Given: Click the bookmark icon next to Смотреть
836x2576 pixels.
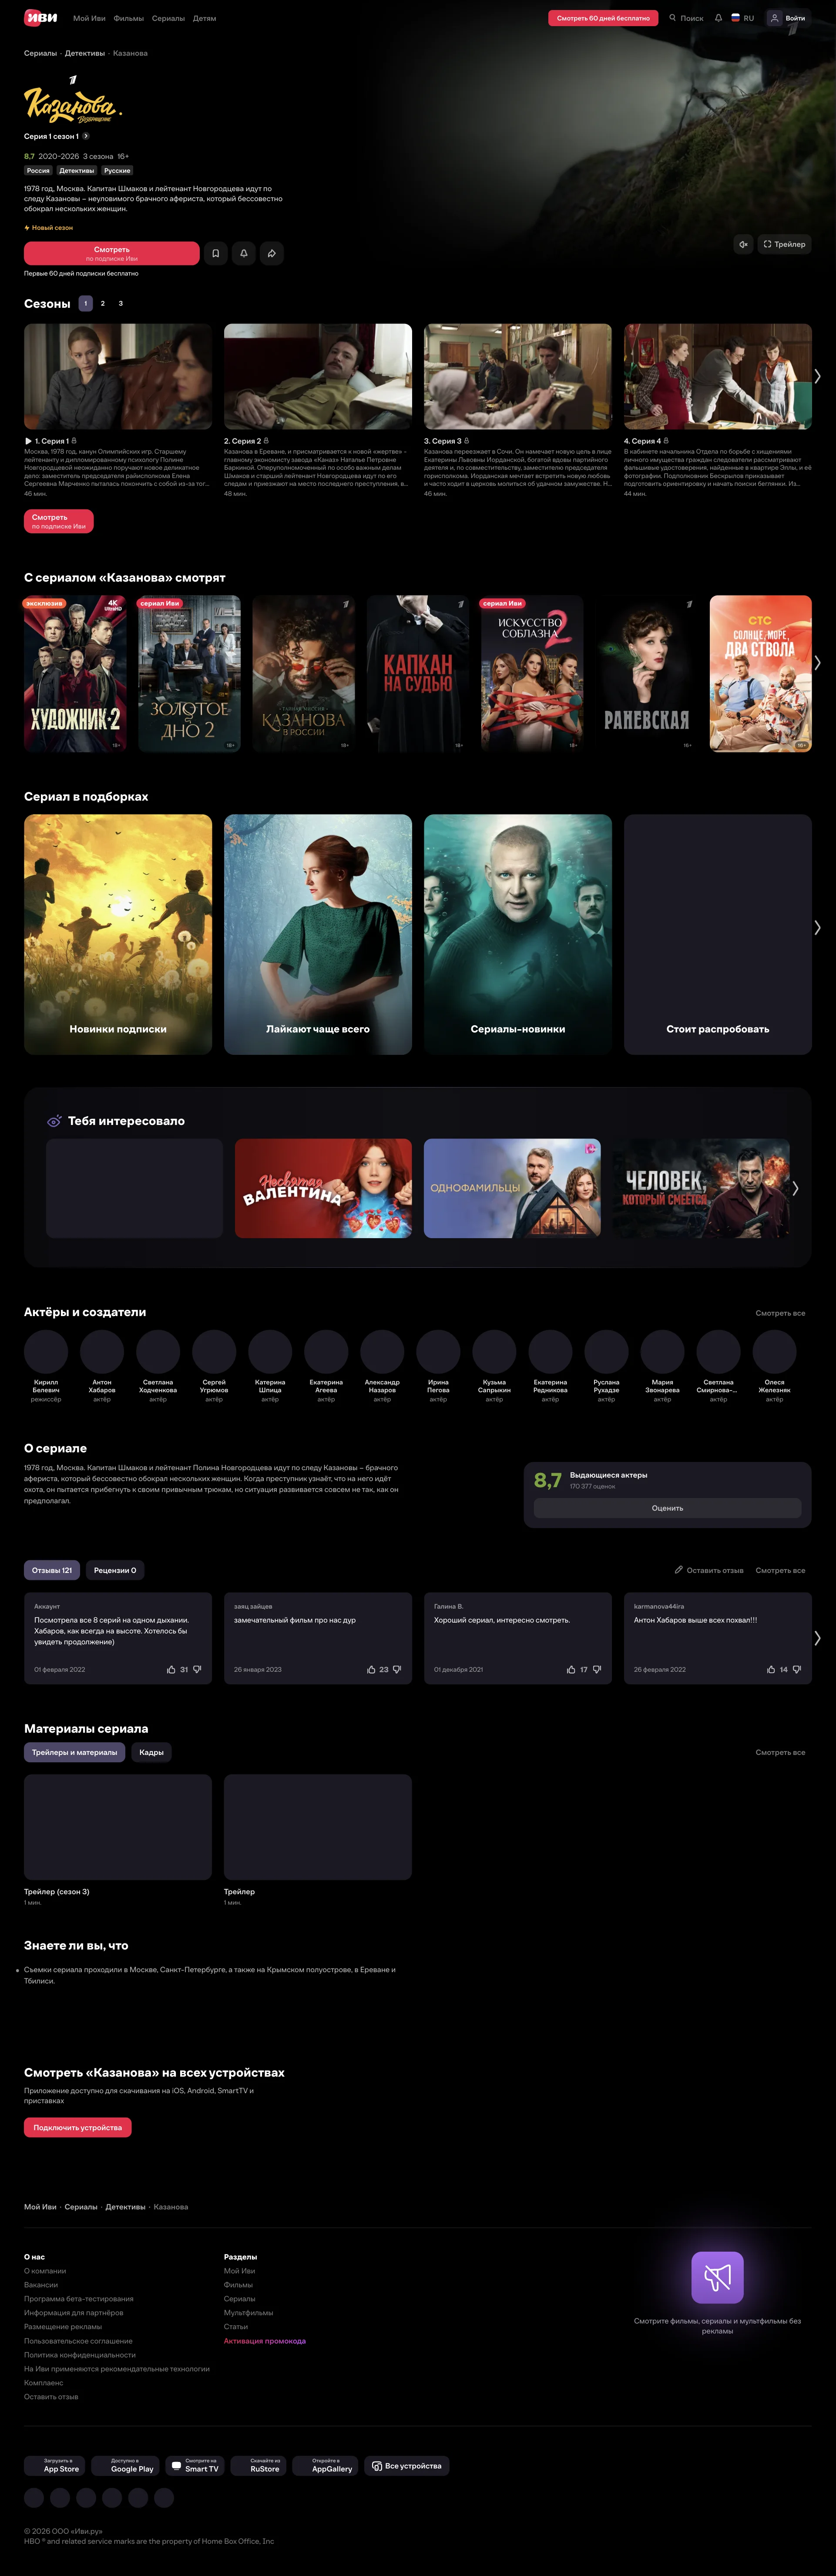Looking at the screenshot, I should pos(216,254).
